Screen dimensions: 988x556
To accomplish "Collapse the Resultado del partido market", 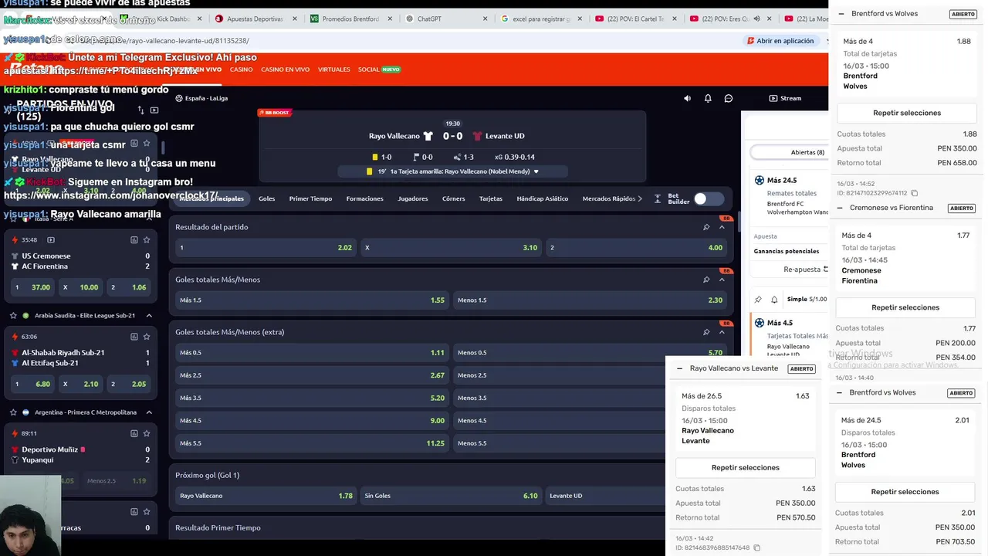I will (x=722, y=227).
